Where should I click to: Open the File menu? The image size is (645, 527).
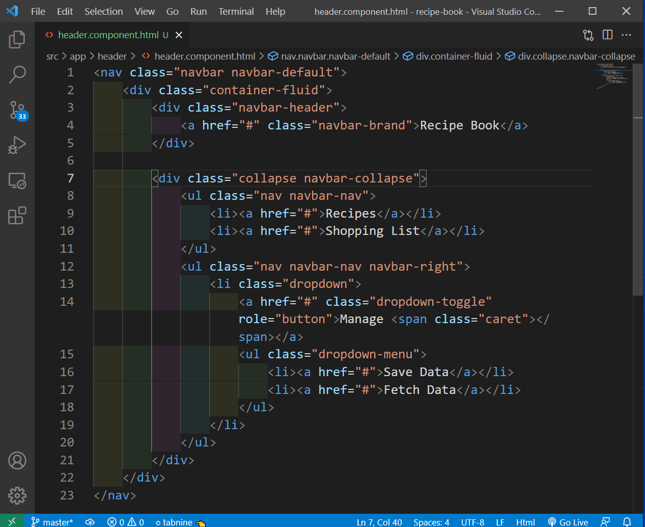pyautogui.click(x=38, y=11)
